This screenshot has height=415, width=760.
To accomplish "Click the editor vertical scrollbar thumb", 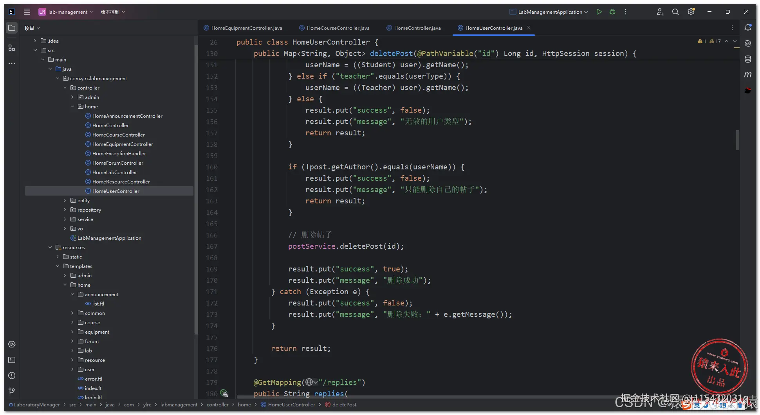I will (x=737, y=140).
